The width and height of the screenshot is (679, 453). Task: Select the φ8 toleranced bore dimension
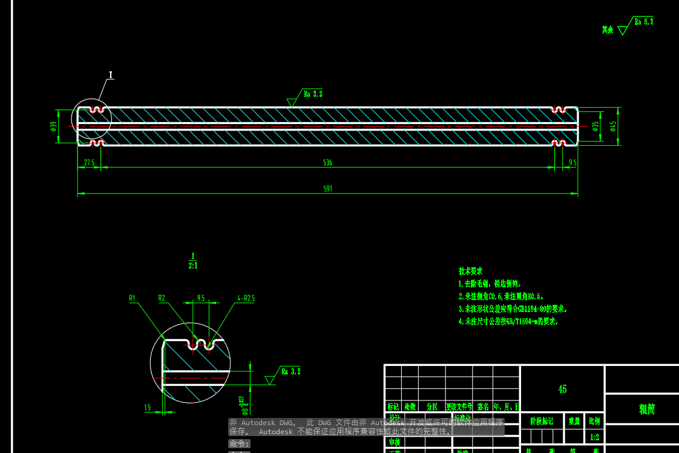coord(244,405)
